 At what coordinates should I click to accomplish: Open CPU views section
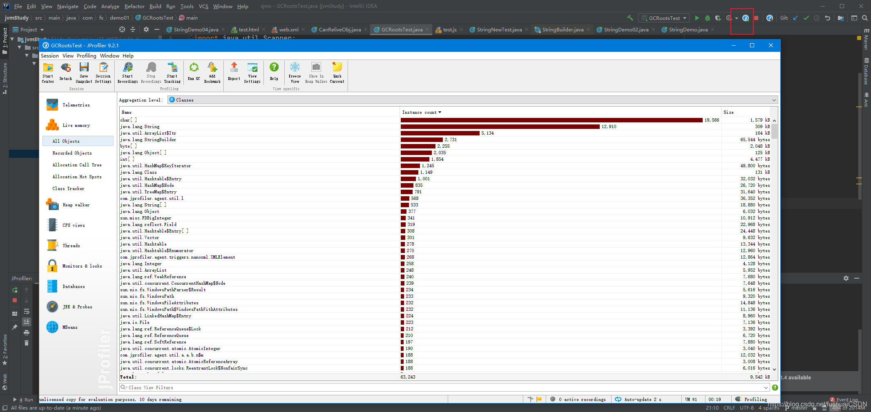tap(74, 225)
